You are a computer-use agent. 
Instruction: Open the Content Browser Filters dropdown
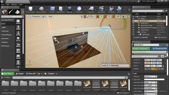click(x=8, y=77)
